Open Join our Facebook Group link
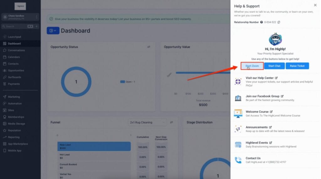Screen dimensions: 321x179 pos(265,96)
